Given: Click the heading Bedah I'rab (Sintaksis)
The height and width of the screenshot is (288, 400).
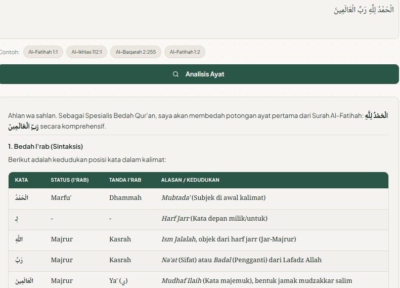Looking at the screenshot, I should 46,147.
